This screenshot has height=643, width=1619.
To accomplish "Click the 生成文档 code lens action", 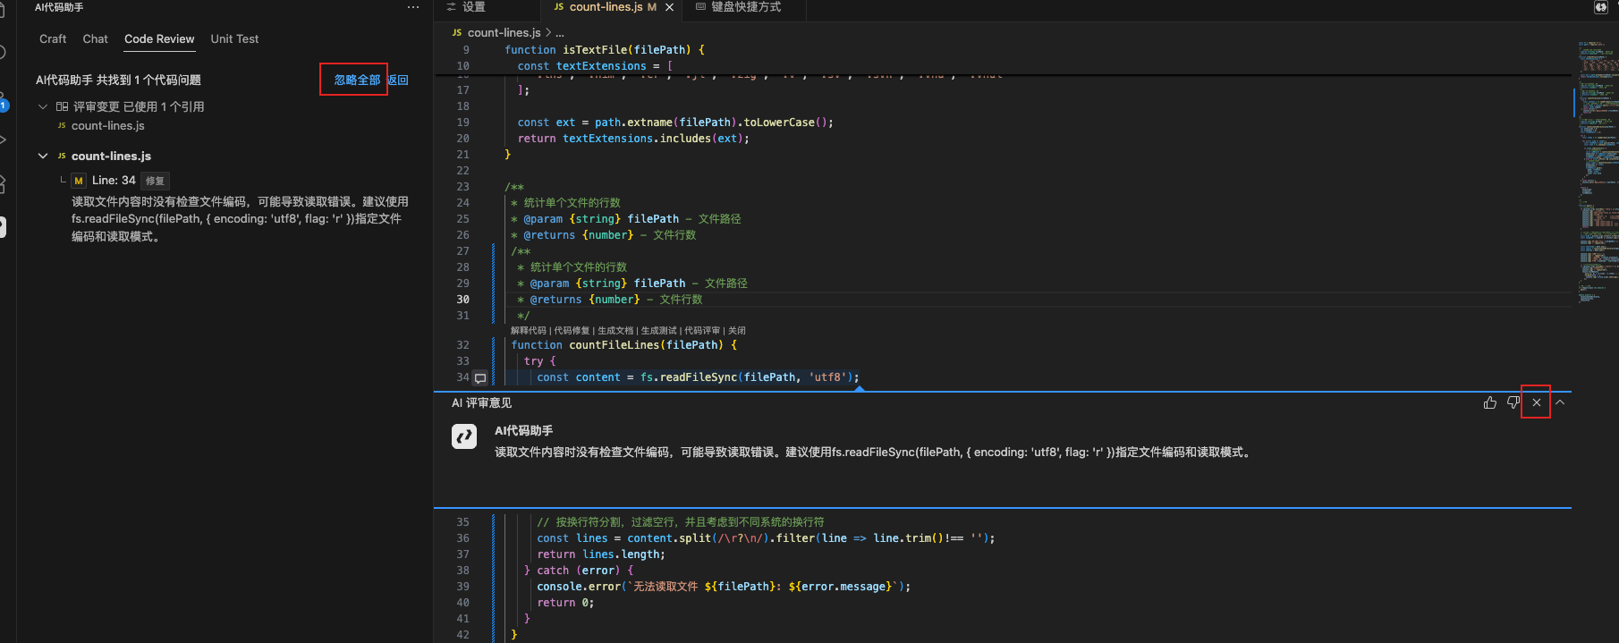I will pos(615,331).
